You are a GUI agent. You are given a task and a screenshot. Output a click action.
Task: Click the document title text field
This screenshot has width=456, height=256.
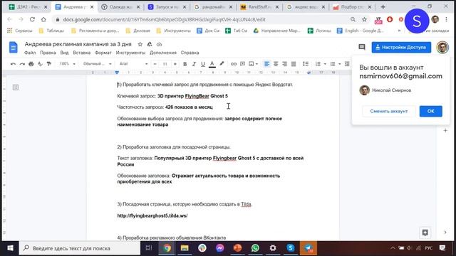78,44
